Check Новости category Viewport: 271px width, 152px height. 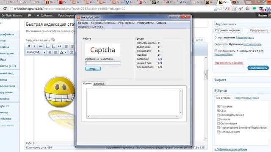218,119
